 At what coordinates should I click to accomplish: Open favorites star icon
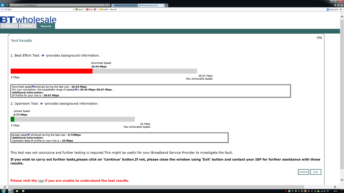point(338,5)
